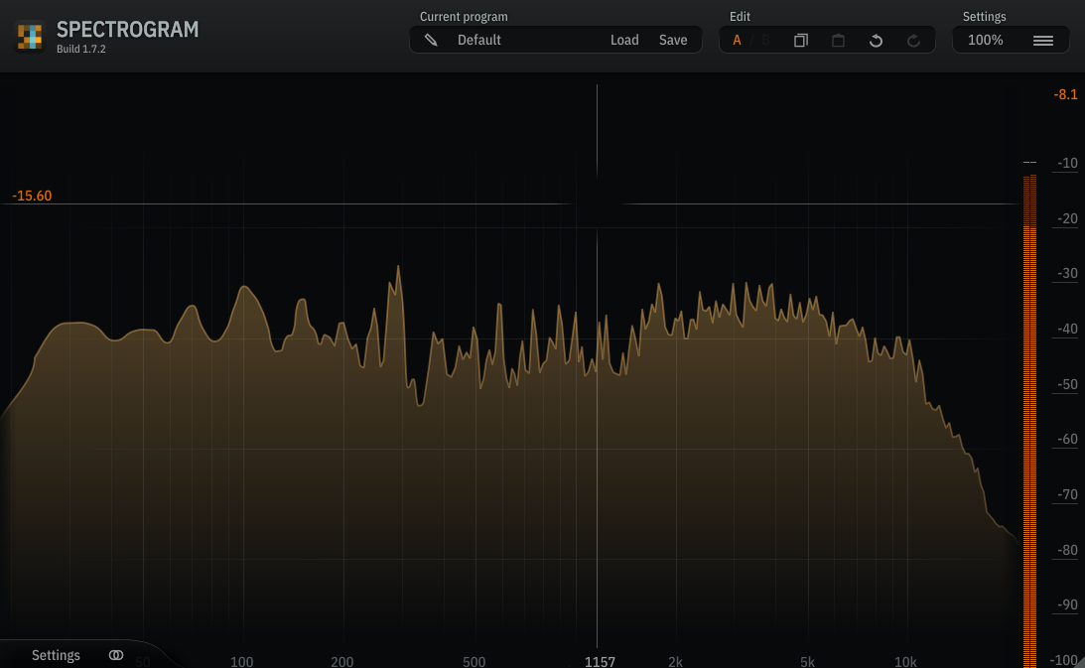Viewport: 1085px width, 668px height.
Task: Click the overlapping circles icon beside Settings
Action: coord(116,655)
